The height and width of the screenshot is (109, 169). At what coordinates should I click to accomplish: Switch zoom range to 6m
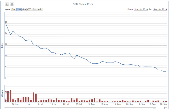point(24,10)
